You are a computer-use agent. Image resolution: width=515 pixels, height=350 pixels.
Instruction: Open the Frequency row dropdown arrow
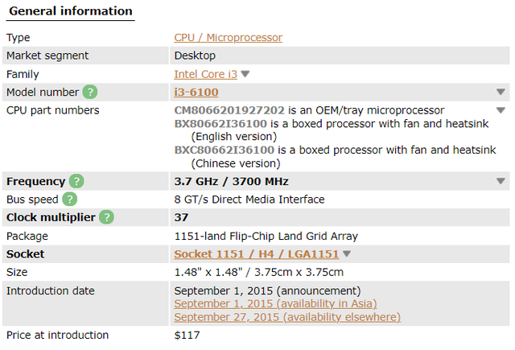point(501,182)
